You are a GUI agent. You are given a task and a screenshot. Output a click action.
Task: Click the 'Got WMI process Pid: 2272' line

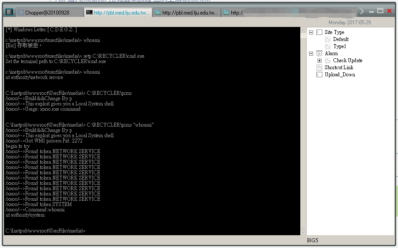pyautogui.click(x=44, y=141)
